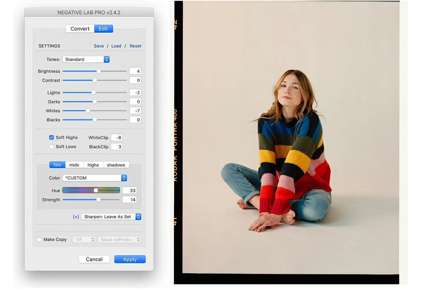Adjust the Darks slider

[95, 102]
